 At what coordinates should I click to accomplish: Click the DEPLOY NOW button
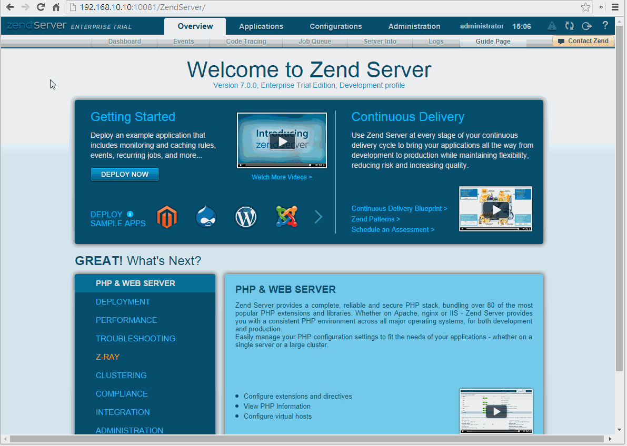pyautogui.click(x=125, y=174)
